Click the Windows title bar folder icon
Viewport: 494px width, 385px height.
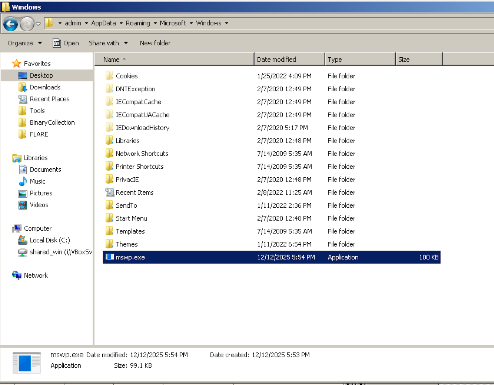6,7
